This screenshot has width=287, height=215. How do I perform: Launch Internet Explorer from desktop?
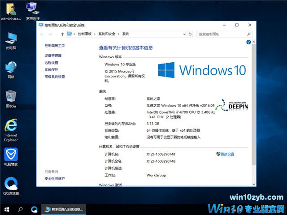(11, 130)
